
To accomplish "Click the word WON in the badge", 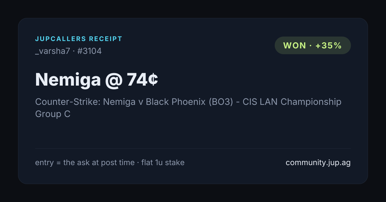I will [x=295, y=46].
